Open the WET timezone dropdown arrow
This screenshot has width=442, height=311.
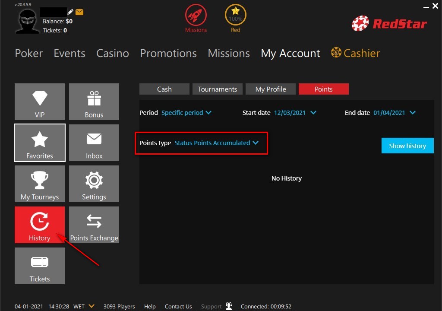[92, 306]
